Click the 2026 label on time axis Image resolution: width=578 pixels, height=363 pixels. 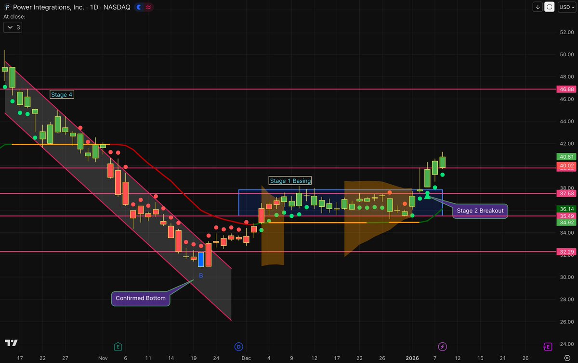click(412, 358)
